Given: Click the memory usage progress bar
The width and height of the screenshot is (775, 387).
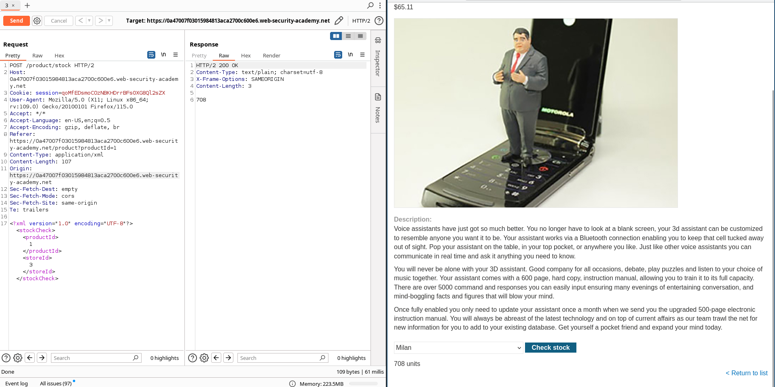Looking at the screenshot, I should [363, 383].
